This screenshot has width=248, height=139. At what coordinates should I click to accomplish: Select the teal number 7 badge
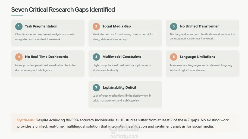tap(96, 88)
